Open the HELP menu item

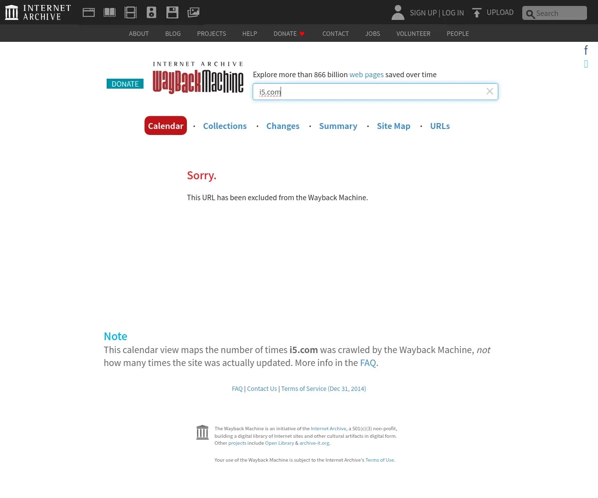[250, 33]
